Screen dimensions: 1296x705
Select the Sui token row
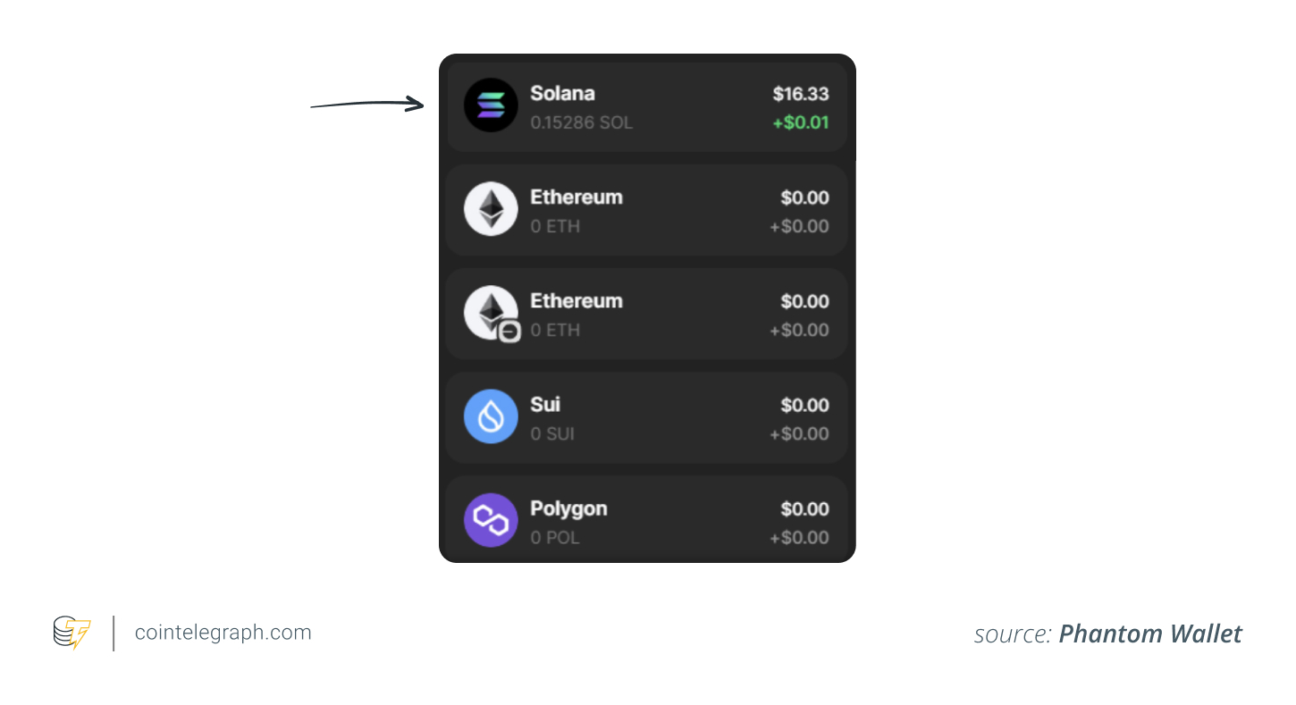(x=647, y=416)
